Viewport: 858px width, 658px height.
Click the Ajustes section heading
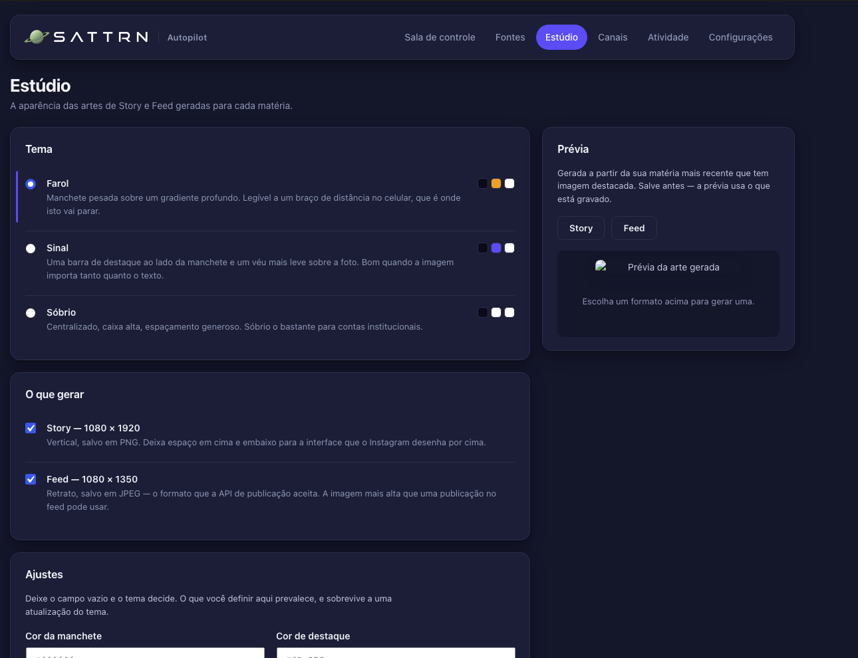click(44, 574)
